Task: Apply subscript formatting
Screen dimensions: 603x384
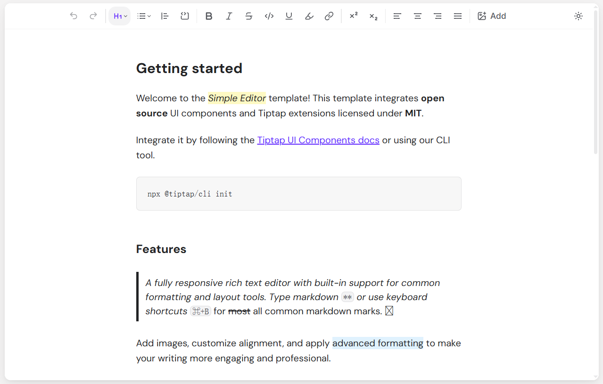Action: (373, 16)
